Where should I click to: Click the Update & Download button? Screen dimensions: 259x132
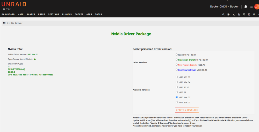(187, 110)
